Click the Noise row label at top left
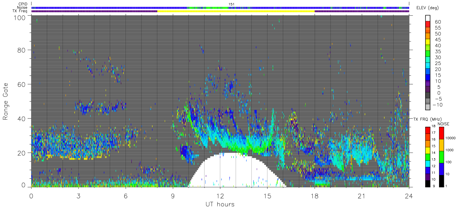 click(x=22, y=7)
